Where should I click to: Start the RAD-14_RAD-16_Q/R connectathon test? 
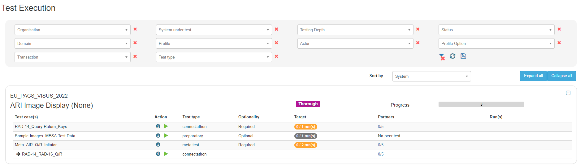click(x=166, y=154)
